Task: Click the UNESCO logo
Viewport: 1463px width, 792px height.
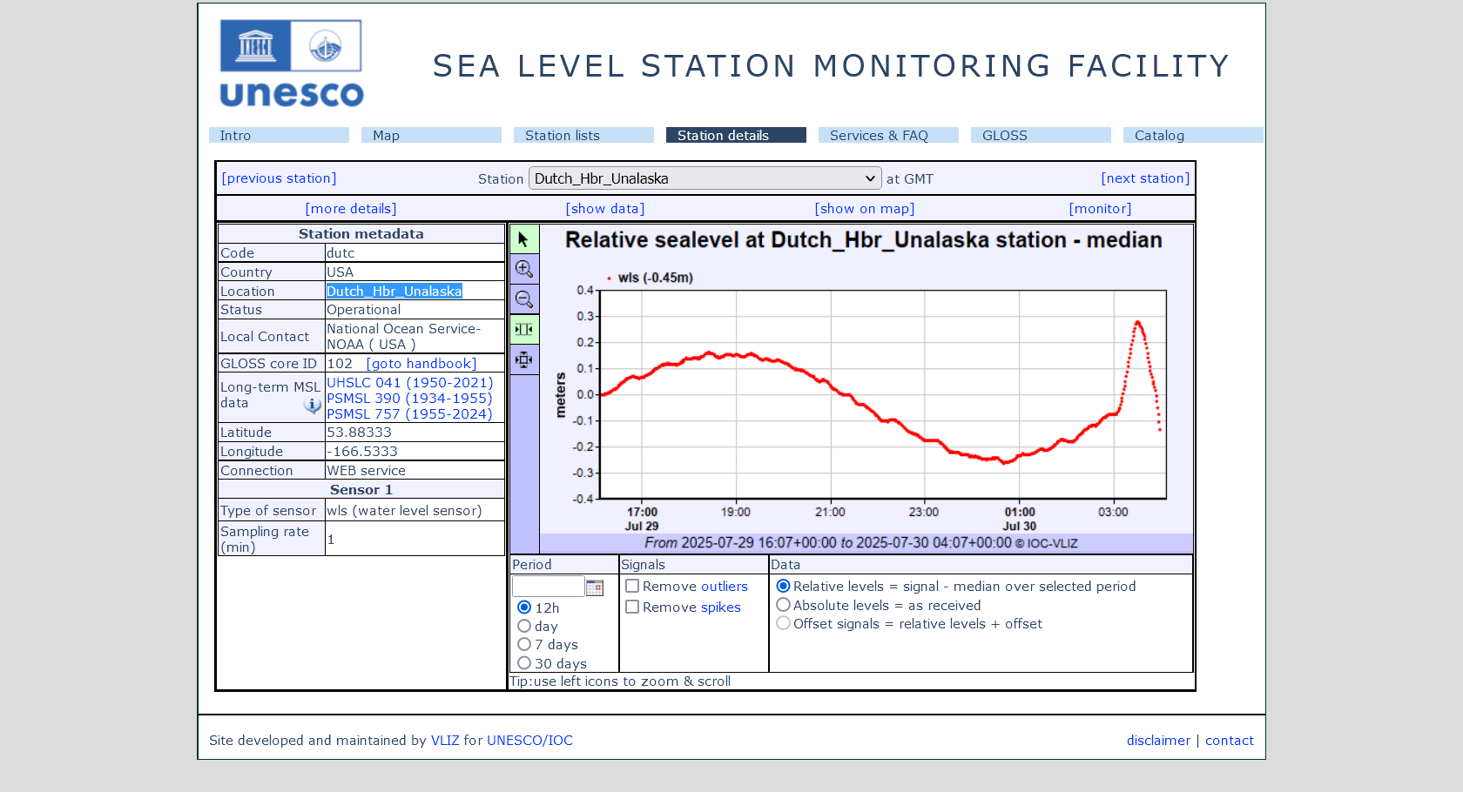Action: (x=292, y=64)
